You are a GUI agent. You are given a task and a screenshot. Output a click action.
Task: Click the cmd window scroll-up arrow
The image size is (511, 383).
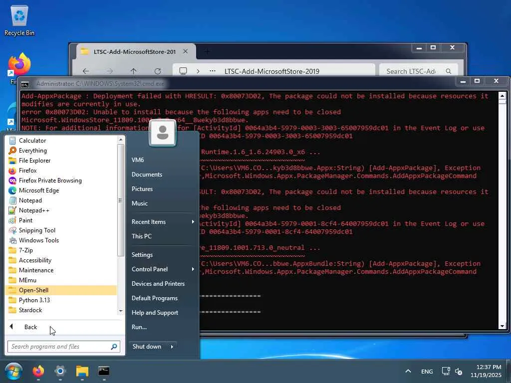point(502,96)
